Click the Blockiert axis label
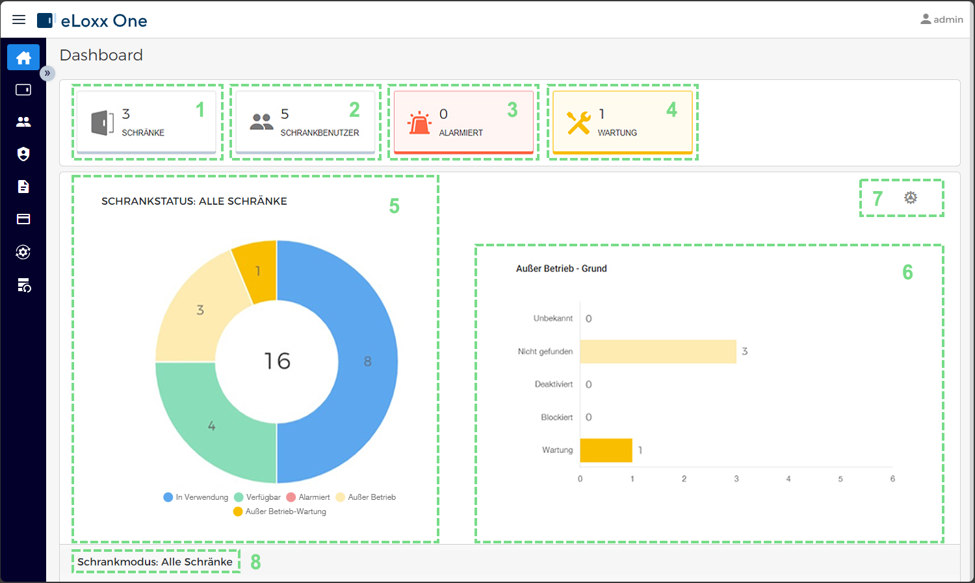975x583 pixels. pos(557,417)
